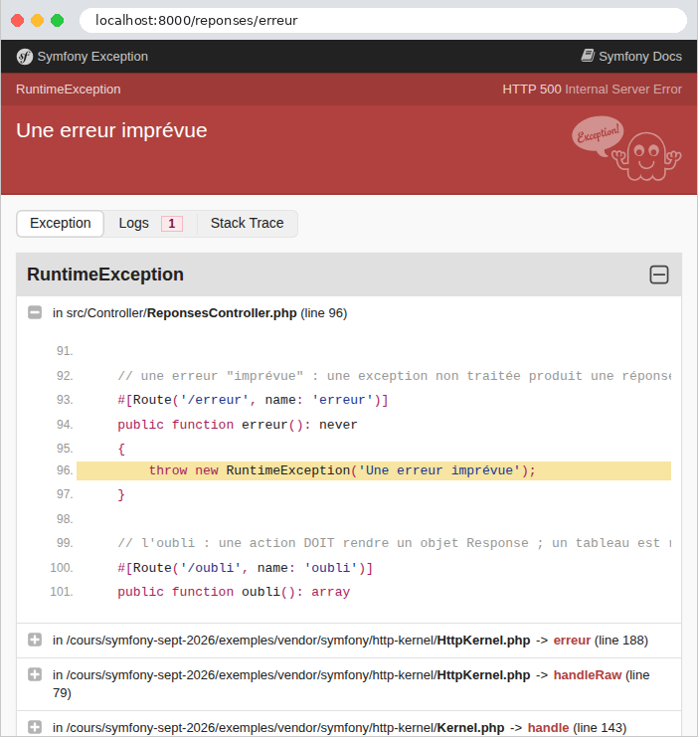This screenshot has height=737, width=698.
Task: Click the red 'erreur' method name in trace
Action: tap(572, 641)
